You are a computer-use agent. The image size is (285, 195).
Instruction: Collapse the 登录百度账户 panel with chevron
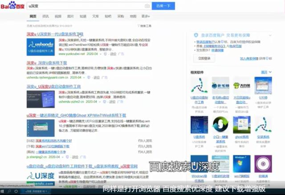tap(270, 35)
